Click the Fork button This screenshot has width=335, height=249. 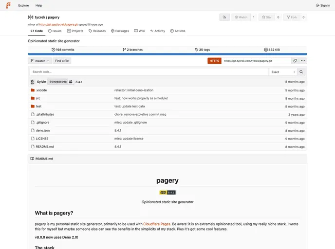tap(292, 18)
